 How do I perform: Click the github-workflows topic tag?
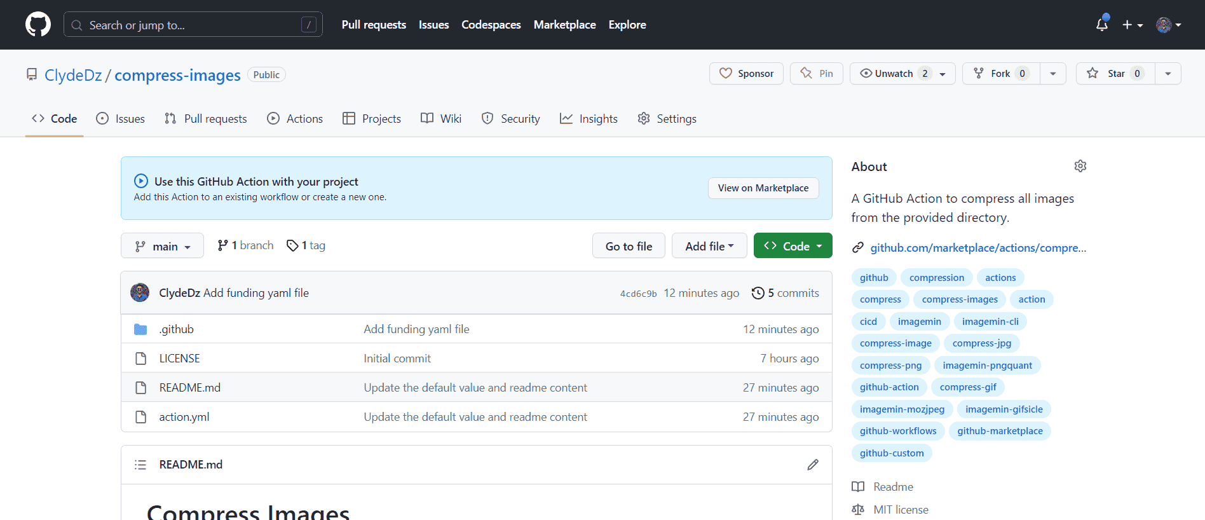tap(898, 431)
